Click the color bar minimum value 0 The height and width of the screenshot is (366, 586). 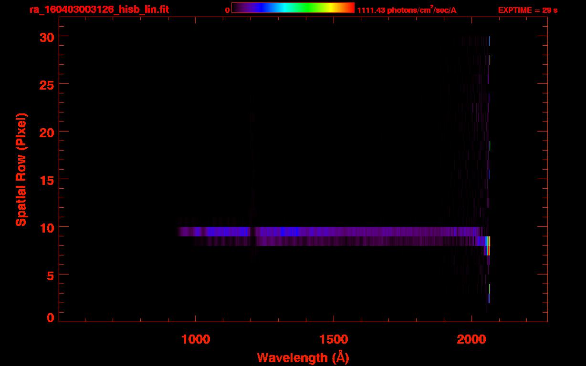click(227, 10)
